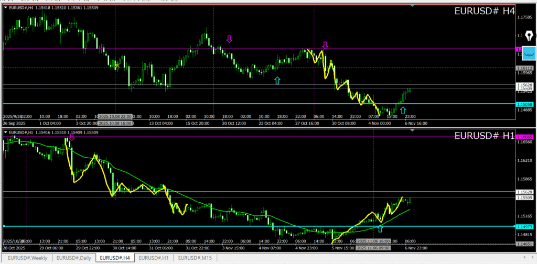Image resolution: width=537 pixels, height=264 pixels.
Task: Select the magenta down arrow near 27 Oct on H4
Action: tap(325, 45)
